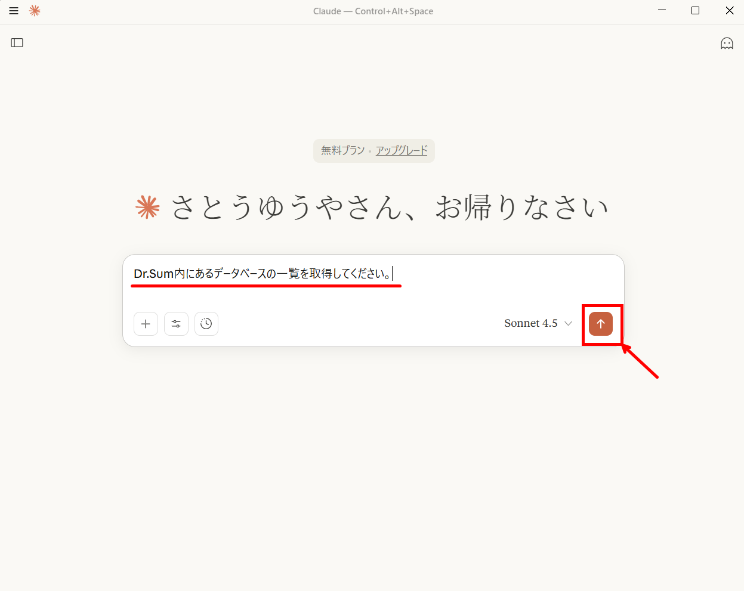Enable incognito chat with ghost icon
744x591 pixels.
pyautogui.click(x=726, y=43)
